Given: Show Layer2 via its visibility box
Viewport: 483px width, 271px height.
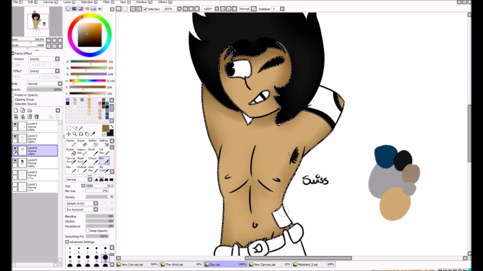Looking at the screenshot, I should pos(15,172).
